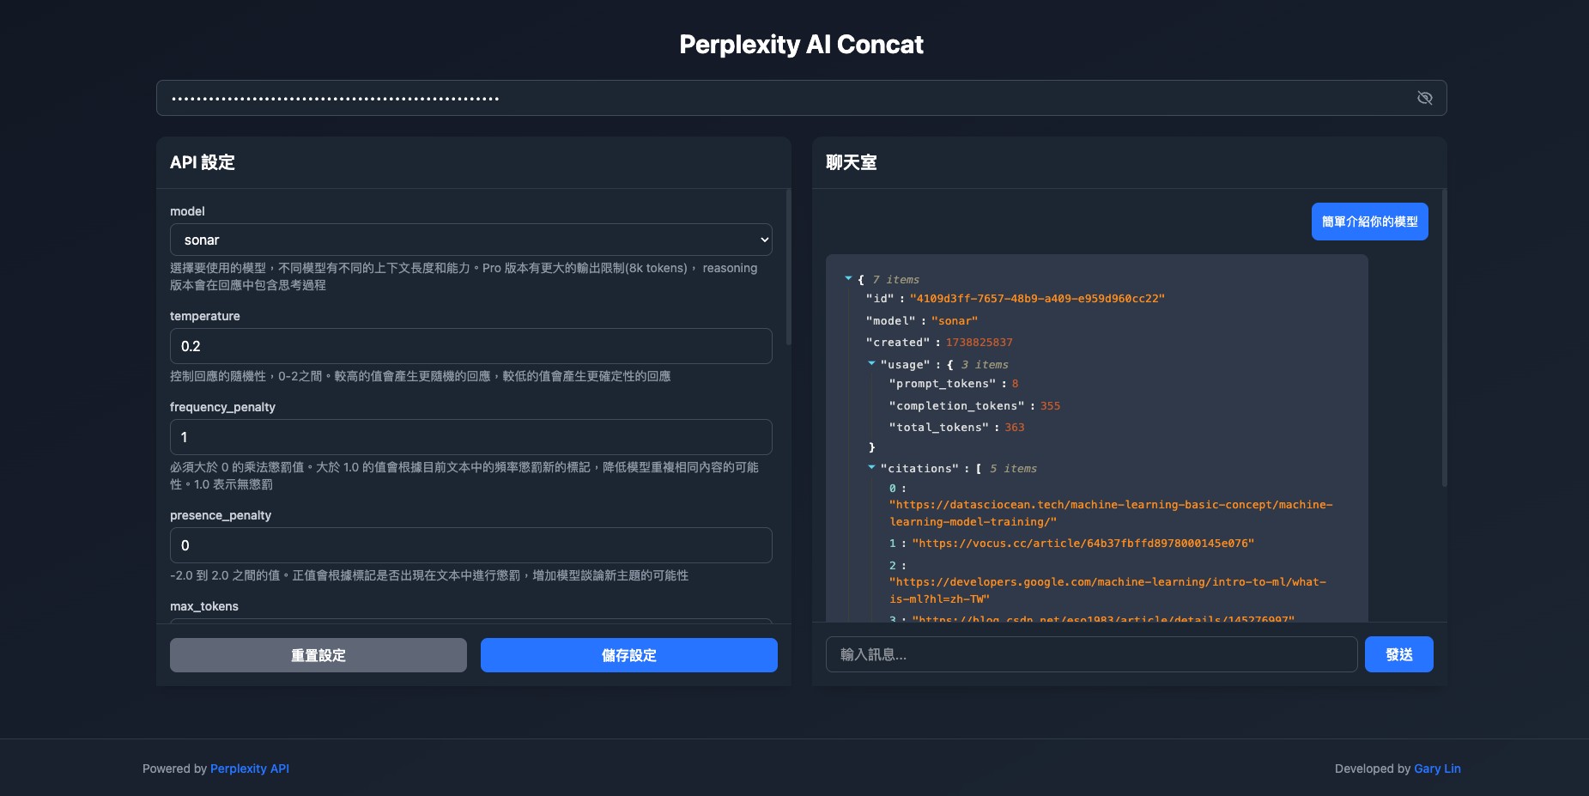Click the presence_penalty field showing 0
This screenshot has height=796, width=1589.
471,544
